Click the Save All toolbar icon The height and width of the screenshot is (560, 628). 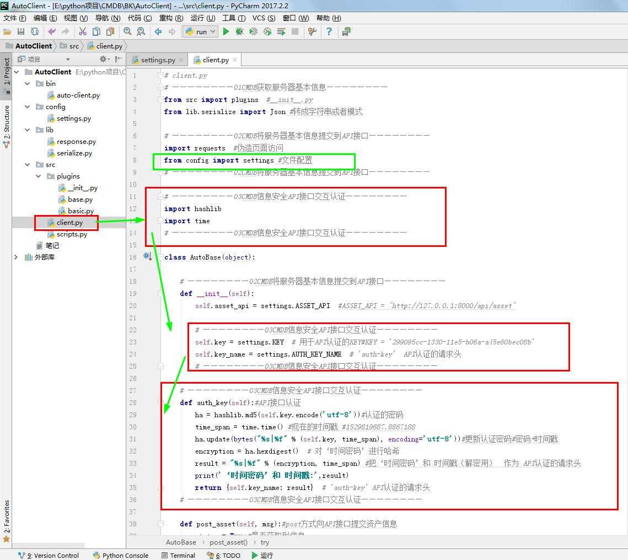coord(21,31)
